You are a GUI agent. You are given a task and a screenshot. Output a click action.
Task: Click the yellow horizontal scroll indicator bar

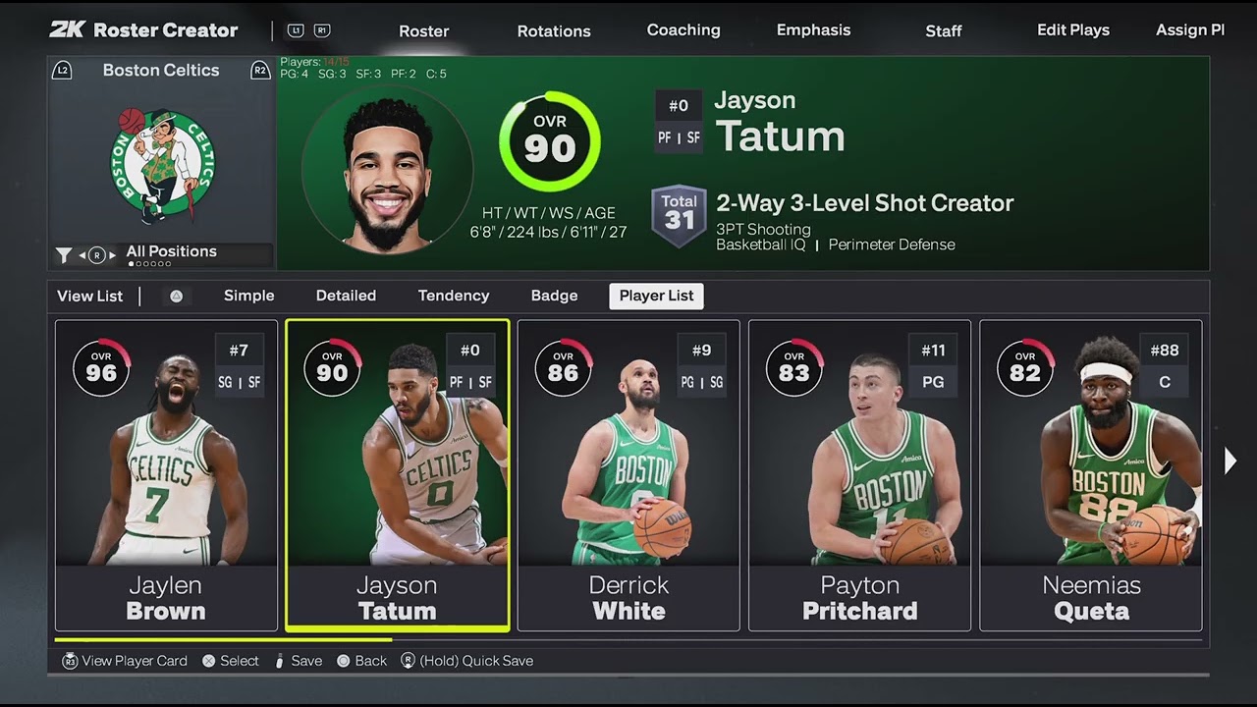pos(223,640)
